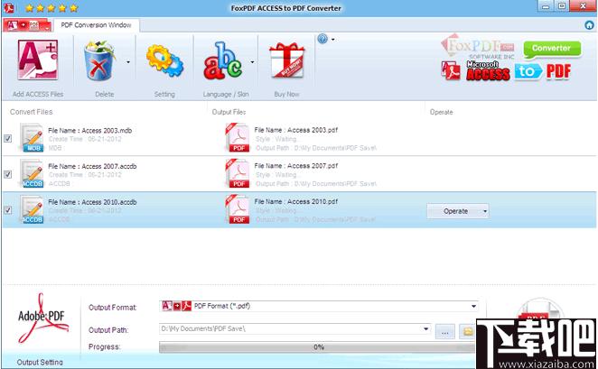Click the Delete recycle bin icon
This screenshot has width=598, height=369.
tap(99, 61)
